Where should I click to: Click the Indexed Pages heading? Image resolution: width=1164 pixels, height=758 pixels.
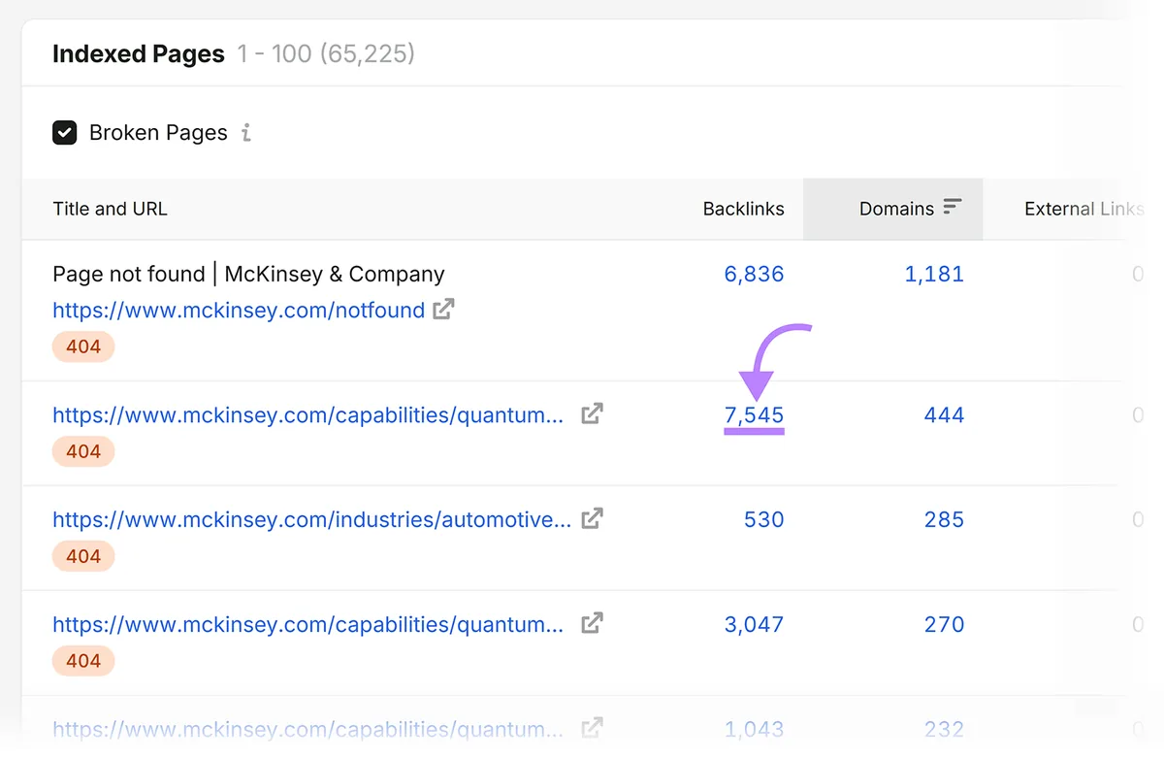coord(138,53)
